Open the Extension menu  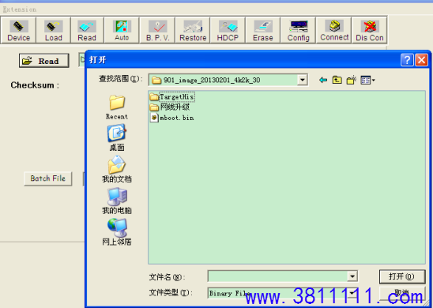[19, 9]
